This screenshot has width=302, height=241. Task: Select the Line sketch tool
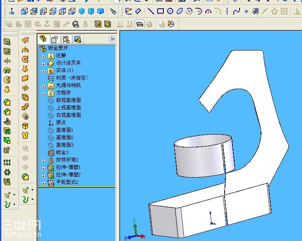[x=151, y=11]
